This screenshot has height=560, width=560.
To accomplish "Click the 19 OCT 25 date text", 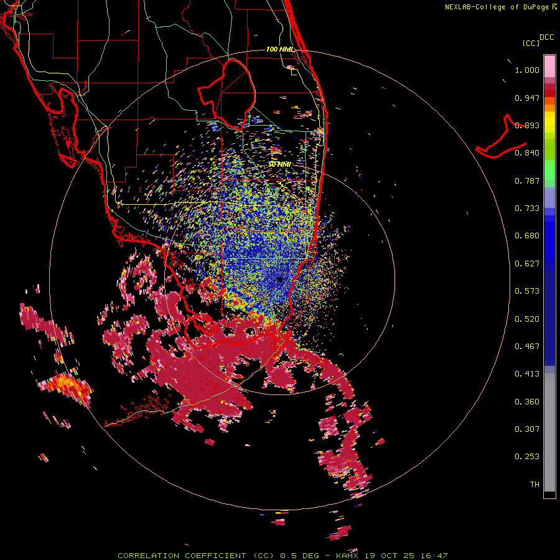I will (x=389, y=556).
